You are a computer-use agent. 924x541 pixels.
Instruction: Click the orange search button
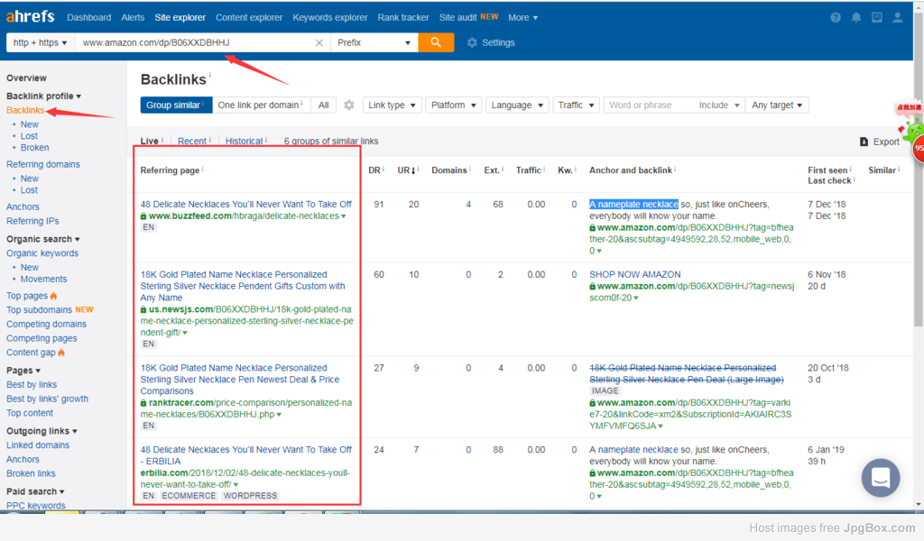(436, 42)
